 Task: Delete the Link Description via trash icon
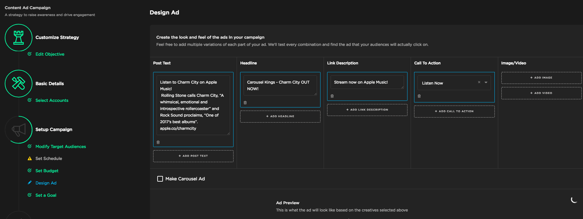332,96
